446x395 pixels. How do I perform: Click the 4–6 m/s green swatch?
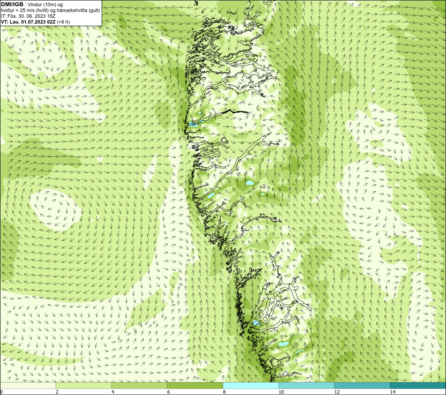click(139, 385)
